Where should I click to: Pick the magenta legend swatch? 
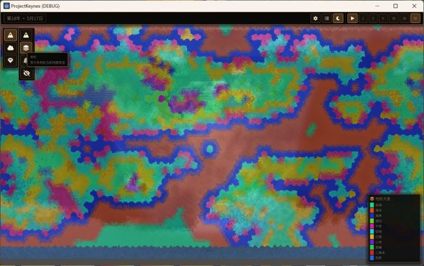[372, 226]
